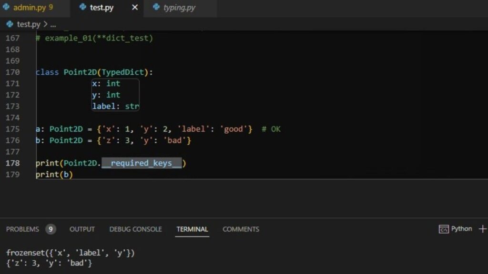Click the '# OK' comment on line 175
Screen dimensions: 488x274
pos(271,129)
